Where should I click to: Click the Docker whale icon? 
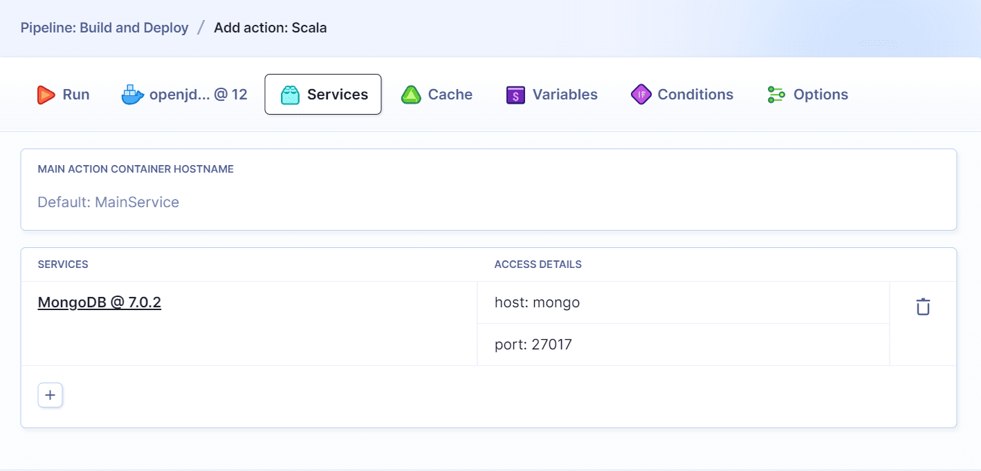131,94
